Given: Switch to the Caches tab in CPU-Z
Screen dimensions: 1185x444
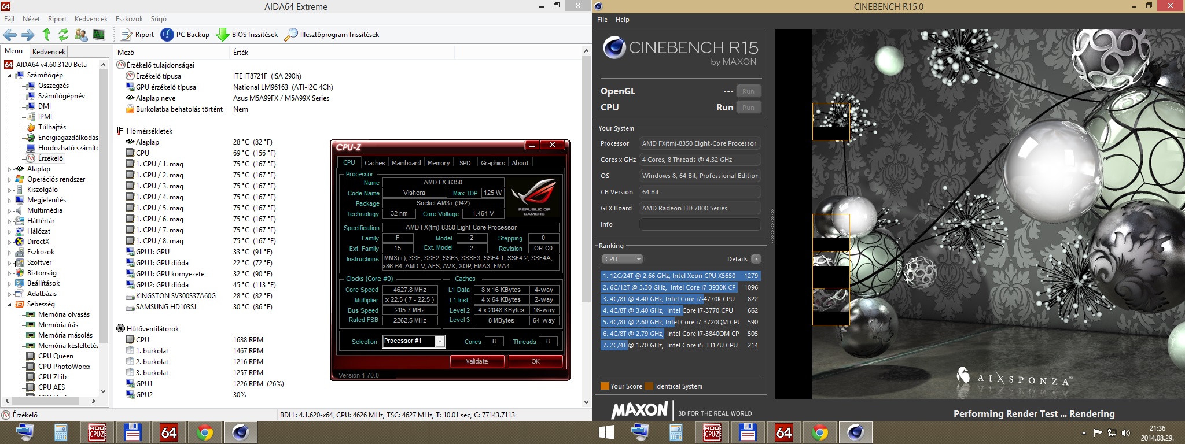Looking at the screenshot, I should (x=374, y=163).
